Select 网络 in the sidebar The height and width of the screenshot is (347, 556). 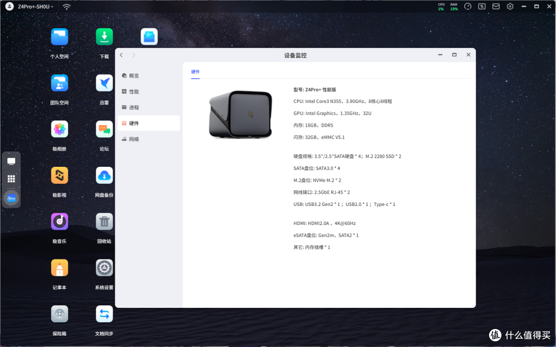tap(149, 139)
